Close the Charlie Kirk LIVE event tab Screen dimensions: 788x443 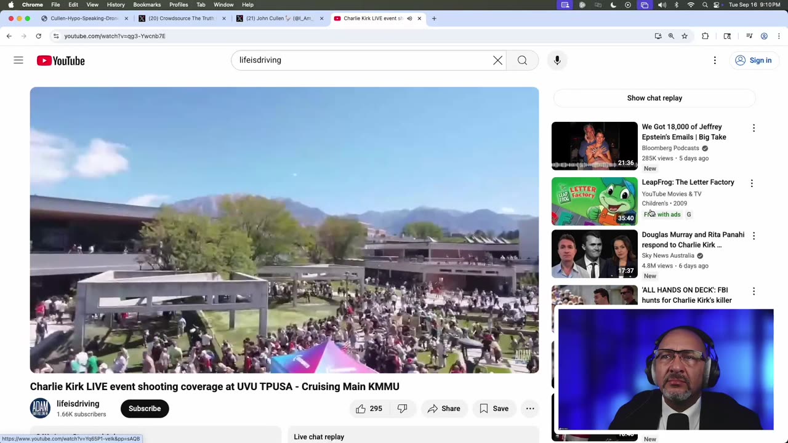coord(419,18)
